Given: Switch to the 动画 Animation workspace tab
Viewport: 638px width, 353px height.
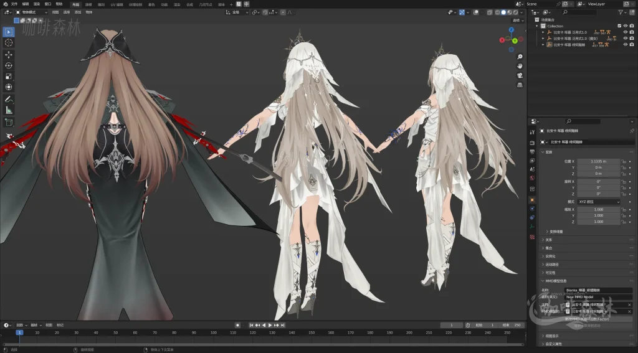Looking at the screenshot, I should point(164,4).
